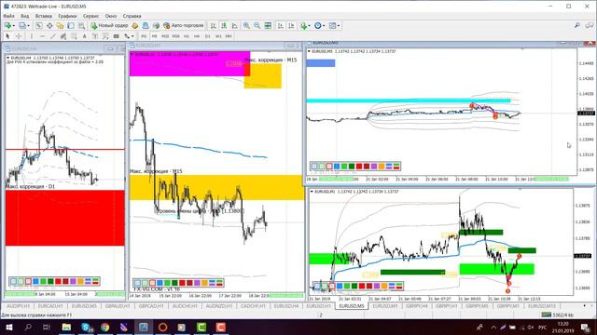Switch to the AUDJPY,H1 chart tab
The image size is (597, 335).
pyautogui.click(x=19, y=306)
